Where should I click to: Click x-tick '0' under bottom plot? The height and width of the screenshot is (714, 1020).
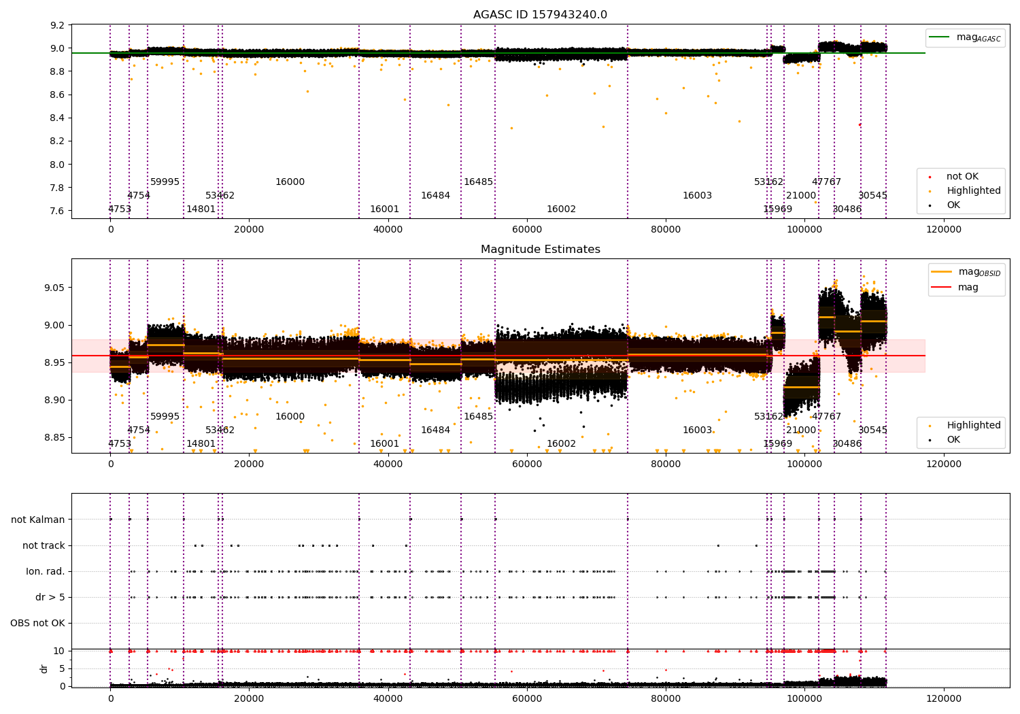110,698
